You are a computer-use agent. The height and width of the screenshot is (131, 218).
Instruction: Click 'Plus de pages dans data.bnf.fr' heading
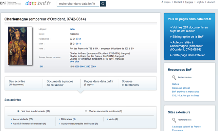pyautogui.click(x=190, y=19)
